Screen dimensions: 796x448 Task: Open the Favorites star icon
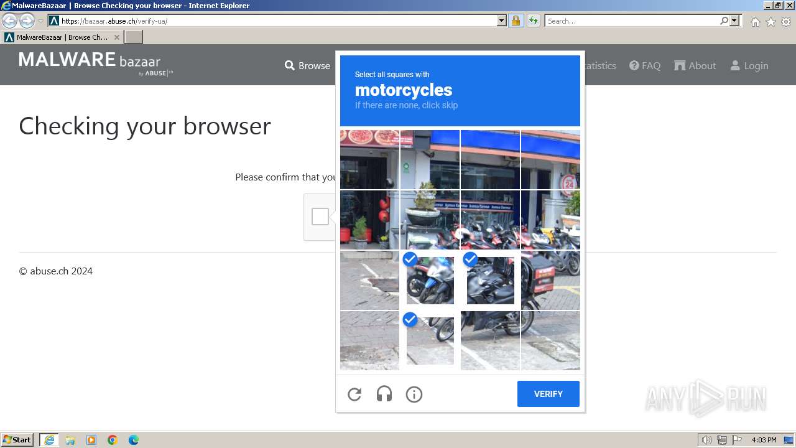771,22
